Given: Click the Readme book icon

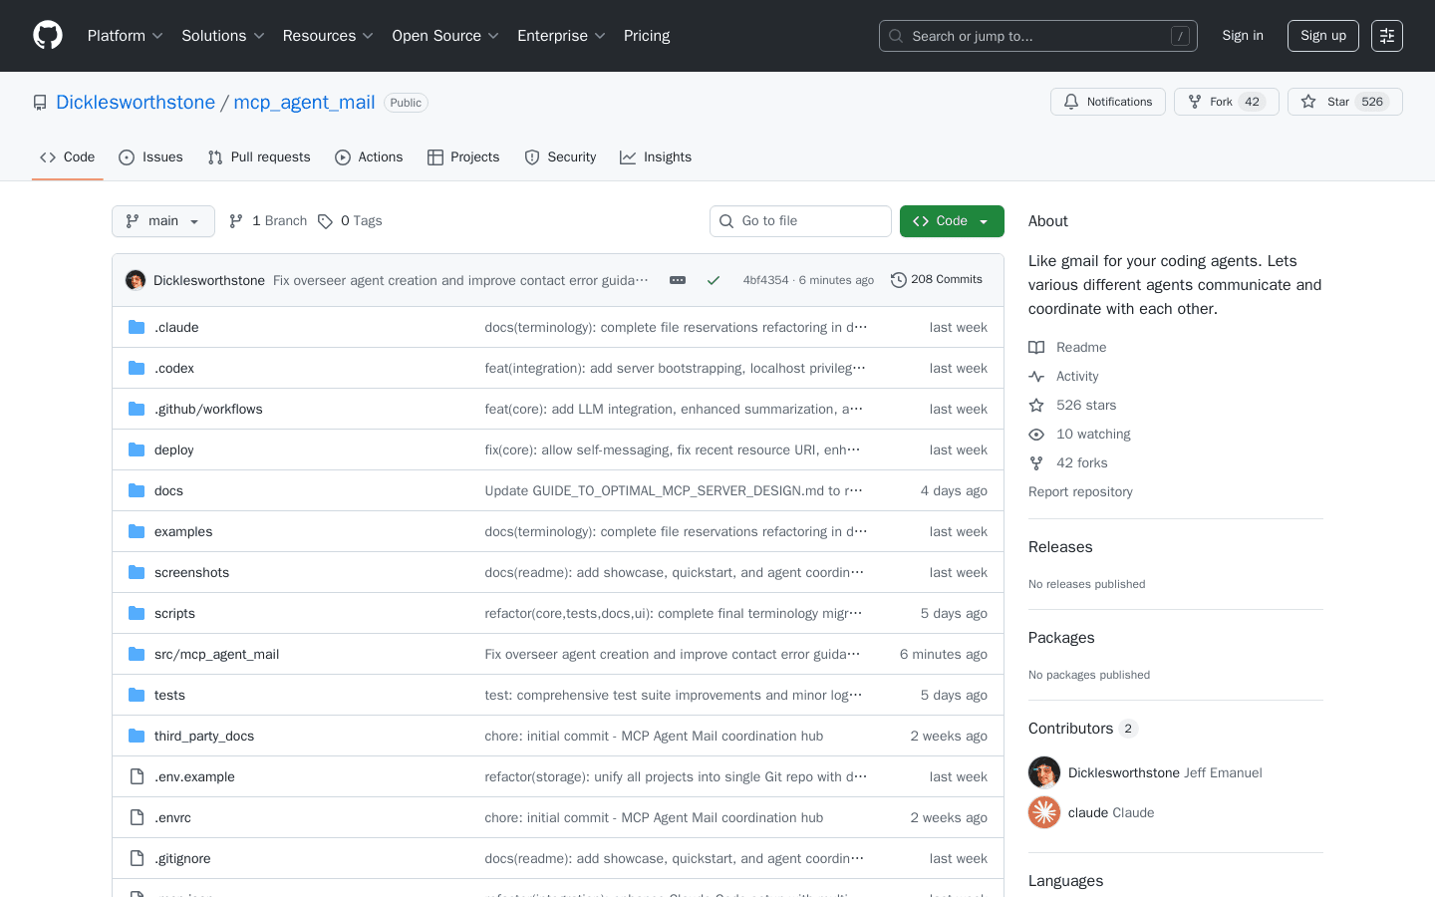Looking at the screenshot, I should tap(1037, 347).
